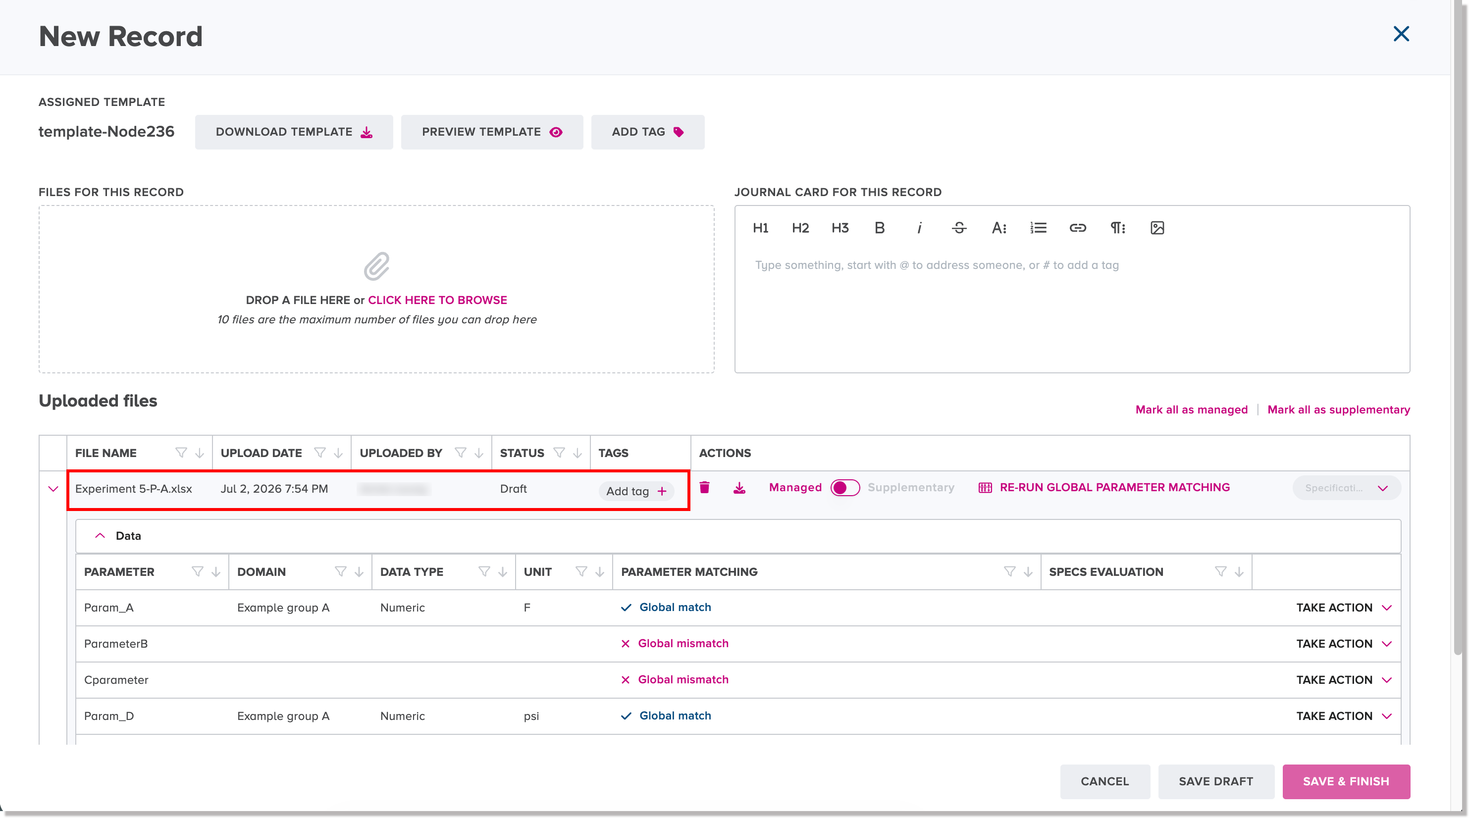
Task: Download Experiment 5-P-A.xlsx file icon
Action: (739, 487)
